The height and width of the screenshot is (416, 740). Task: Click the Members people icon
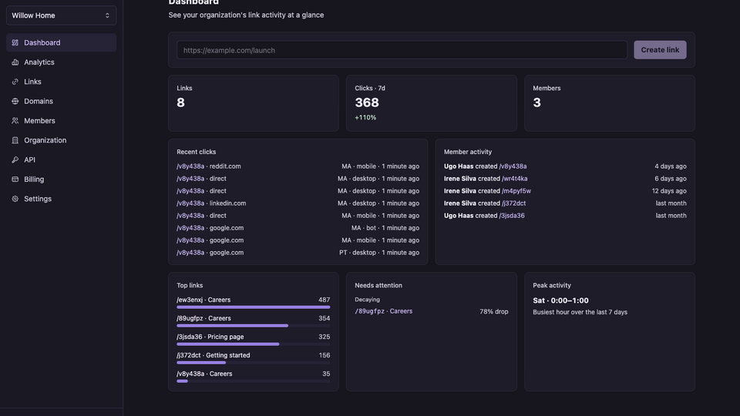coord(15,121)
